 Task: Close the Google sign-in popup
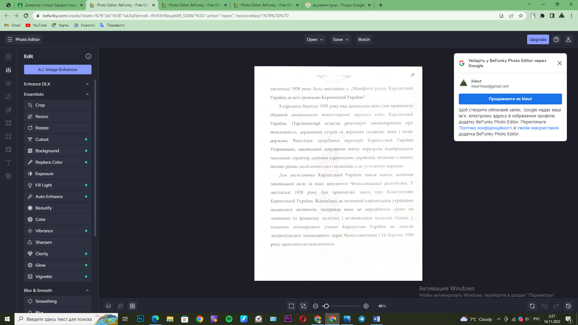[x=560, y=63]
